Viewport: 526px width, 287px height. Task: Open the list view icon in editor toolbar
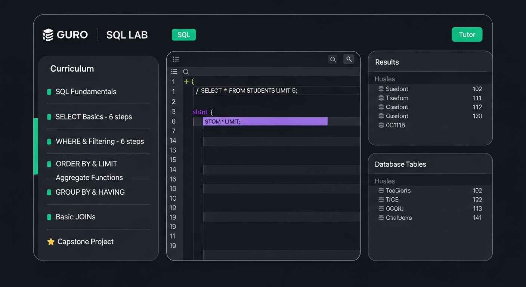(176, 59)
